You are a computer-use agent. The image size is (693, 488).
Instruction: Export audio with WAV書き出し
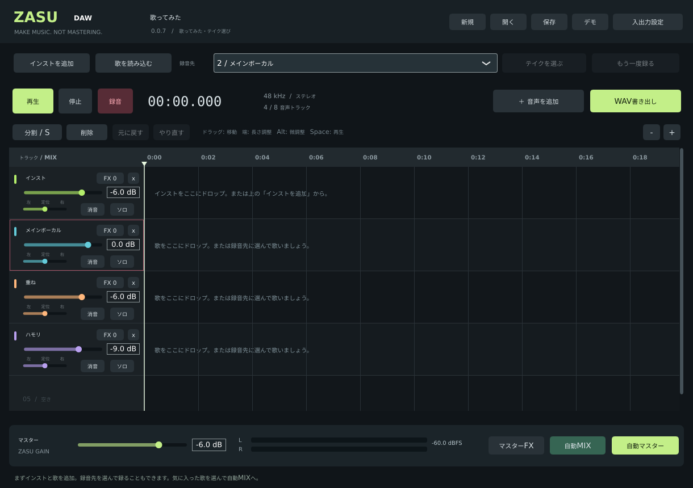(x=636, y=101)
